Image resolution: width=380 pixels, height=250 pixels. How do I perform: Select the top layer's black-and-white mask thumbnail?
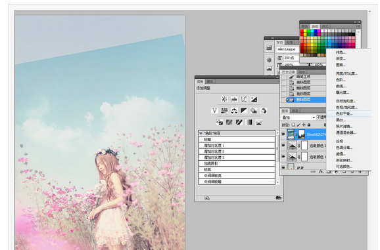(x=302, y=135)
